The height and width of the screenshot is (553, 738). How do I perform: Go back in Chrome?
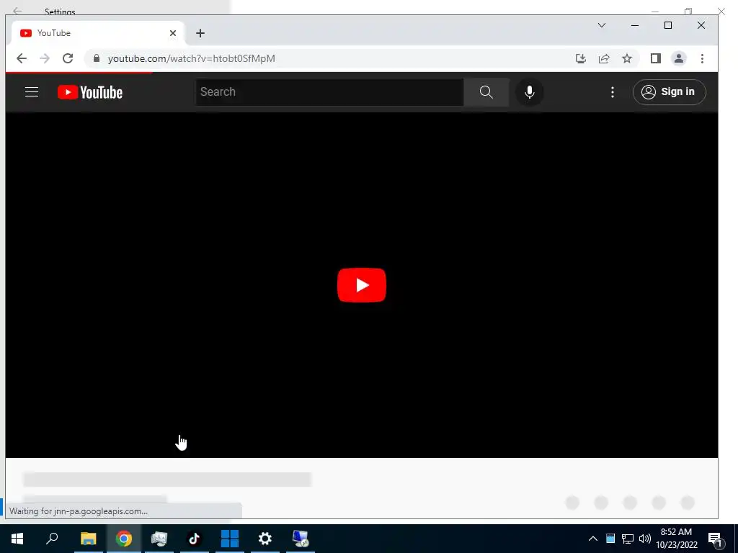[x=22, y=58]
